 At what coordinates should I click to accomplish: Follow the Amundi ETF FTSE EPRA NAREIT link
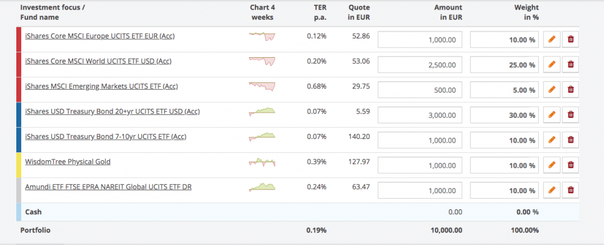[x=108, y=187]
